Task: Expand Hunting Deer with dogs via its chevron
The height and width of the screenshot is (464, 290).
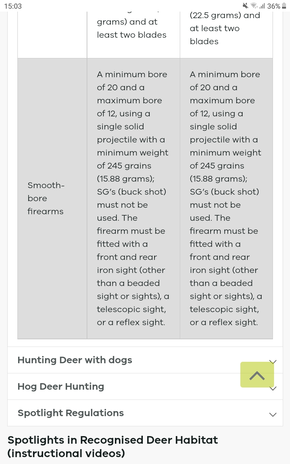Action: (x=273, y=361)
